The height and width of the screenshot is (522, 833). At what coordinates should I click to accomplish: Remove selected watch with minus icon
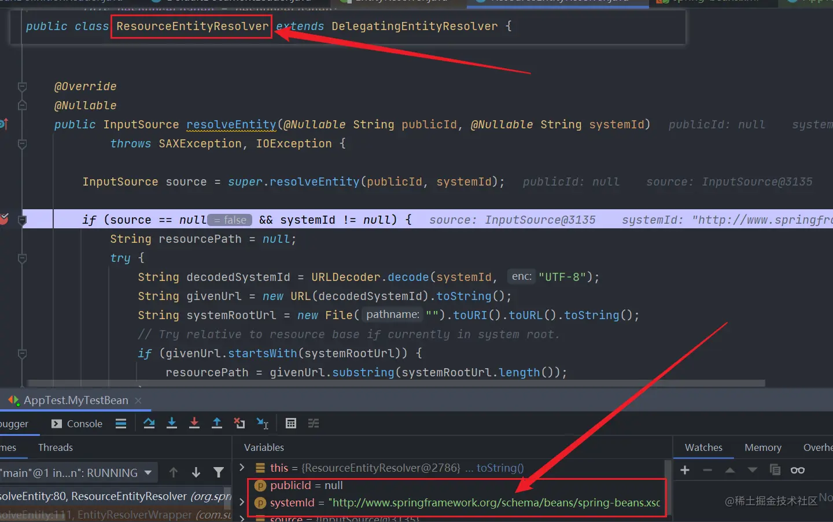coord(707,470)
